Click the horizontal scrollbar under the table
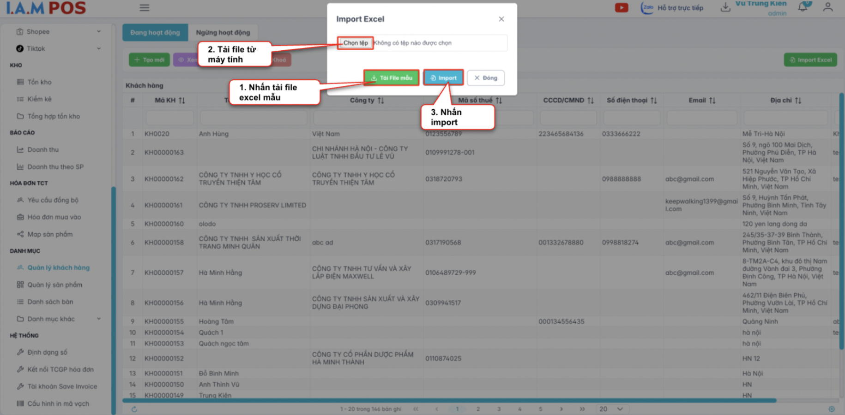This screenshot has width=845, height=415. [448, 401]
